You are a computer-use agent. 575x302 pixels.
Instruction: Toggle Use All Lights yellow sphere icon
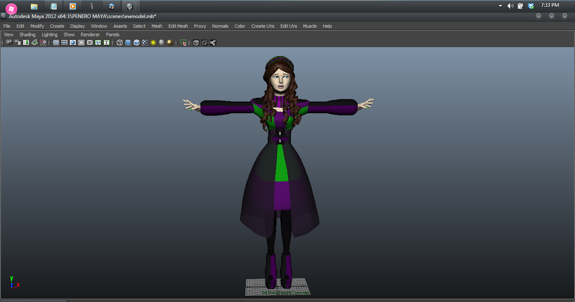[x=152, y=42]
